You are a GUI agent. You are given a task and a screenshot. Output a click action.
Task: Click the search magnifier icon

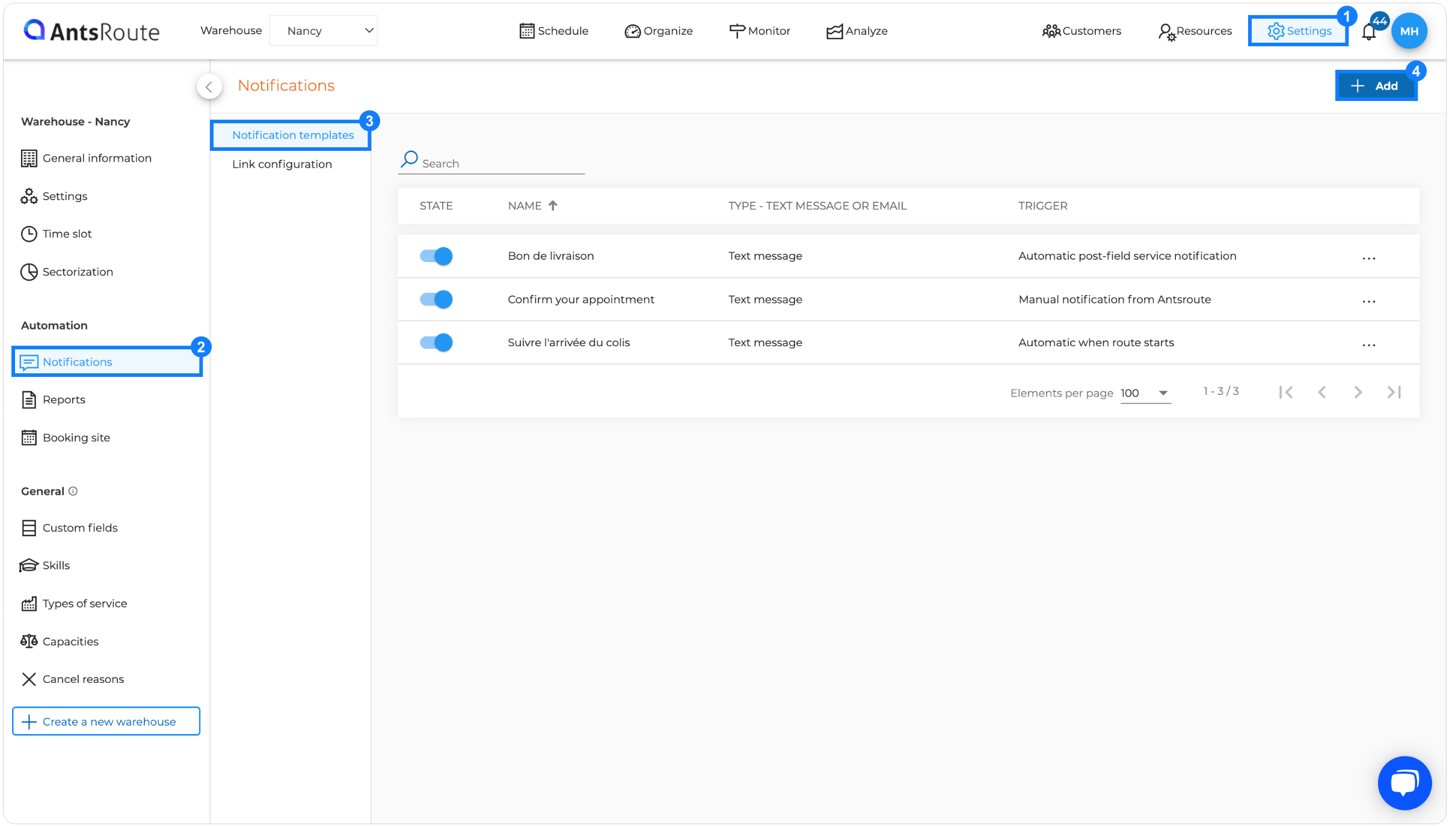point(409,159)
